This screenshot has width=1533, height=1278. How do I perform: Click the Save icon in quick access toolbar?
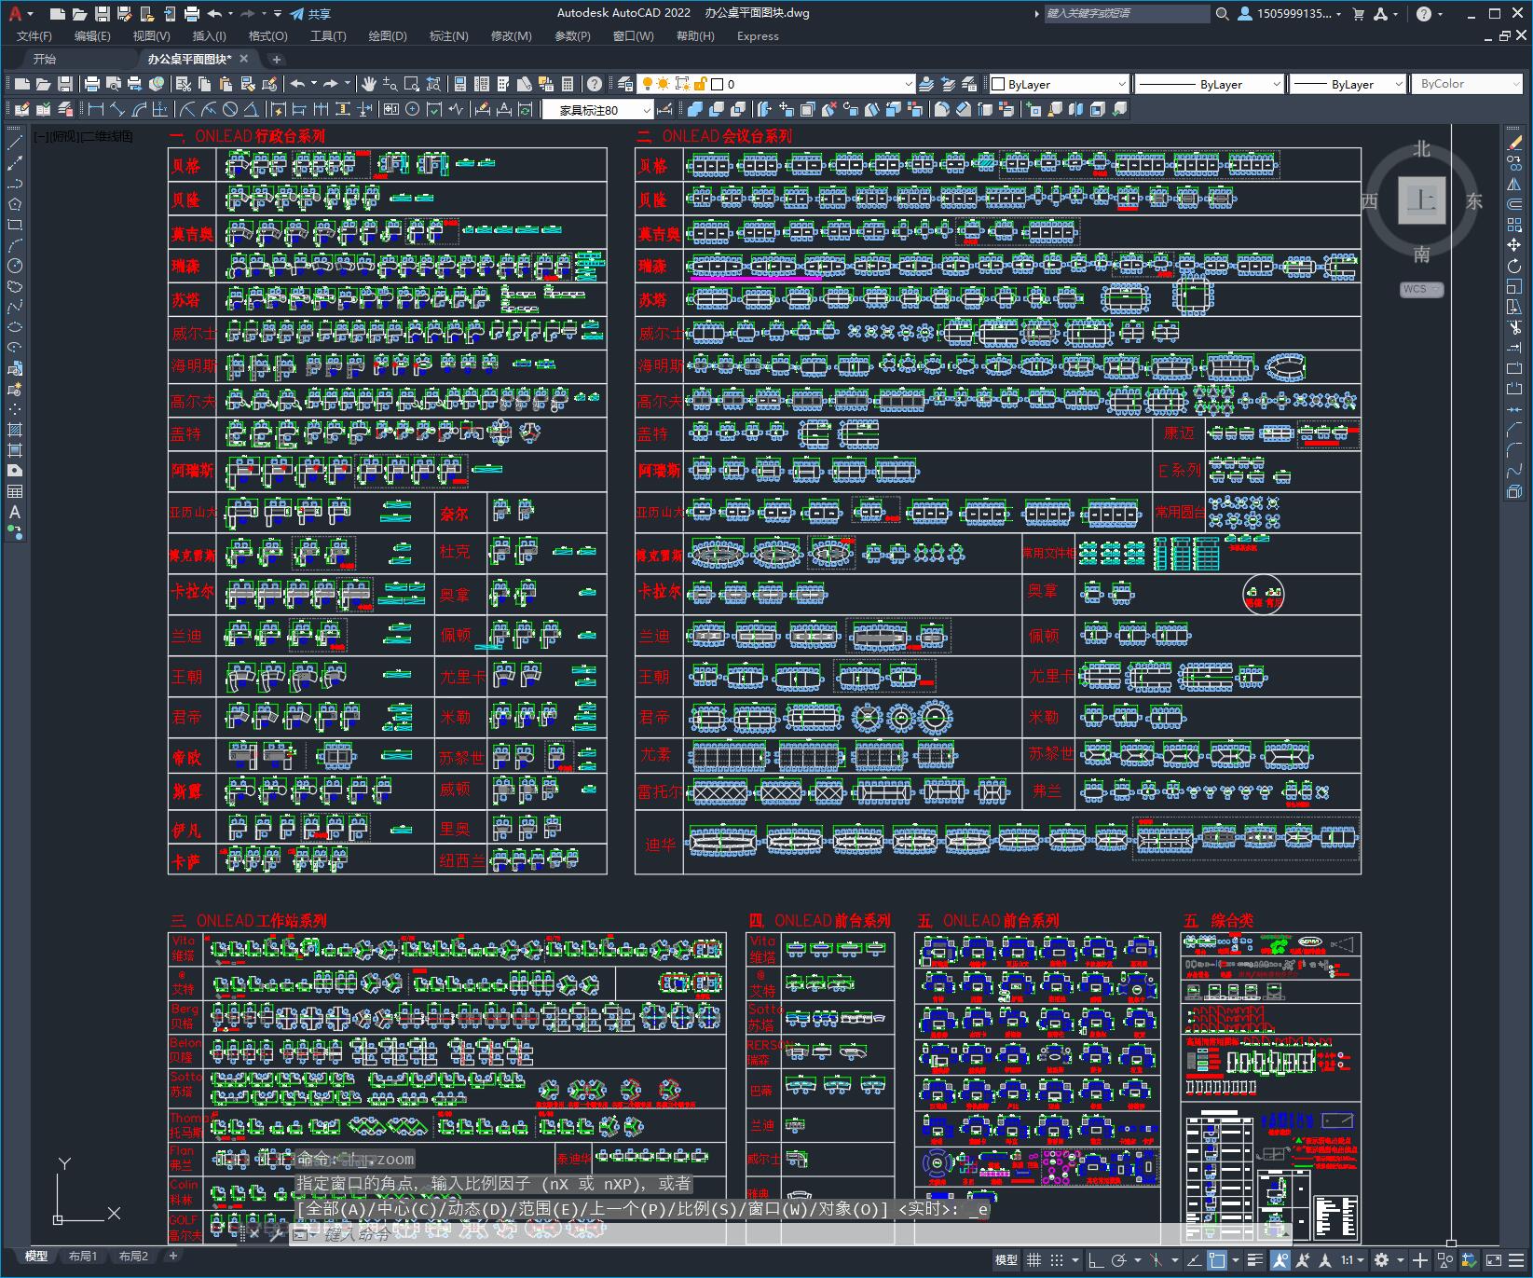pos(103,14)
